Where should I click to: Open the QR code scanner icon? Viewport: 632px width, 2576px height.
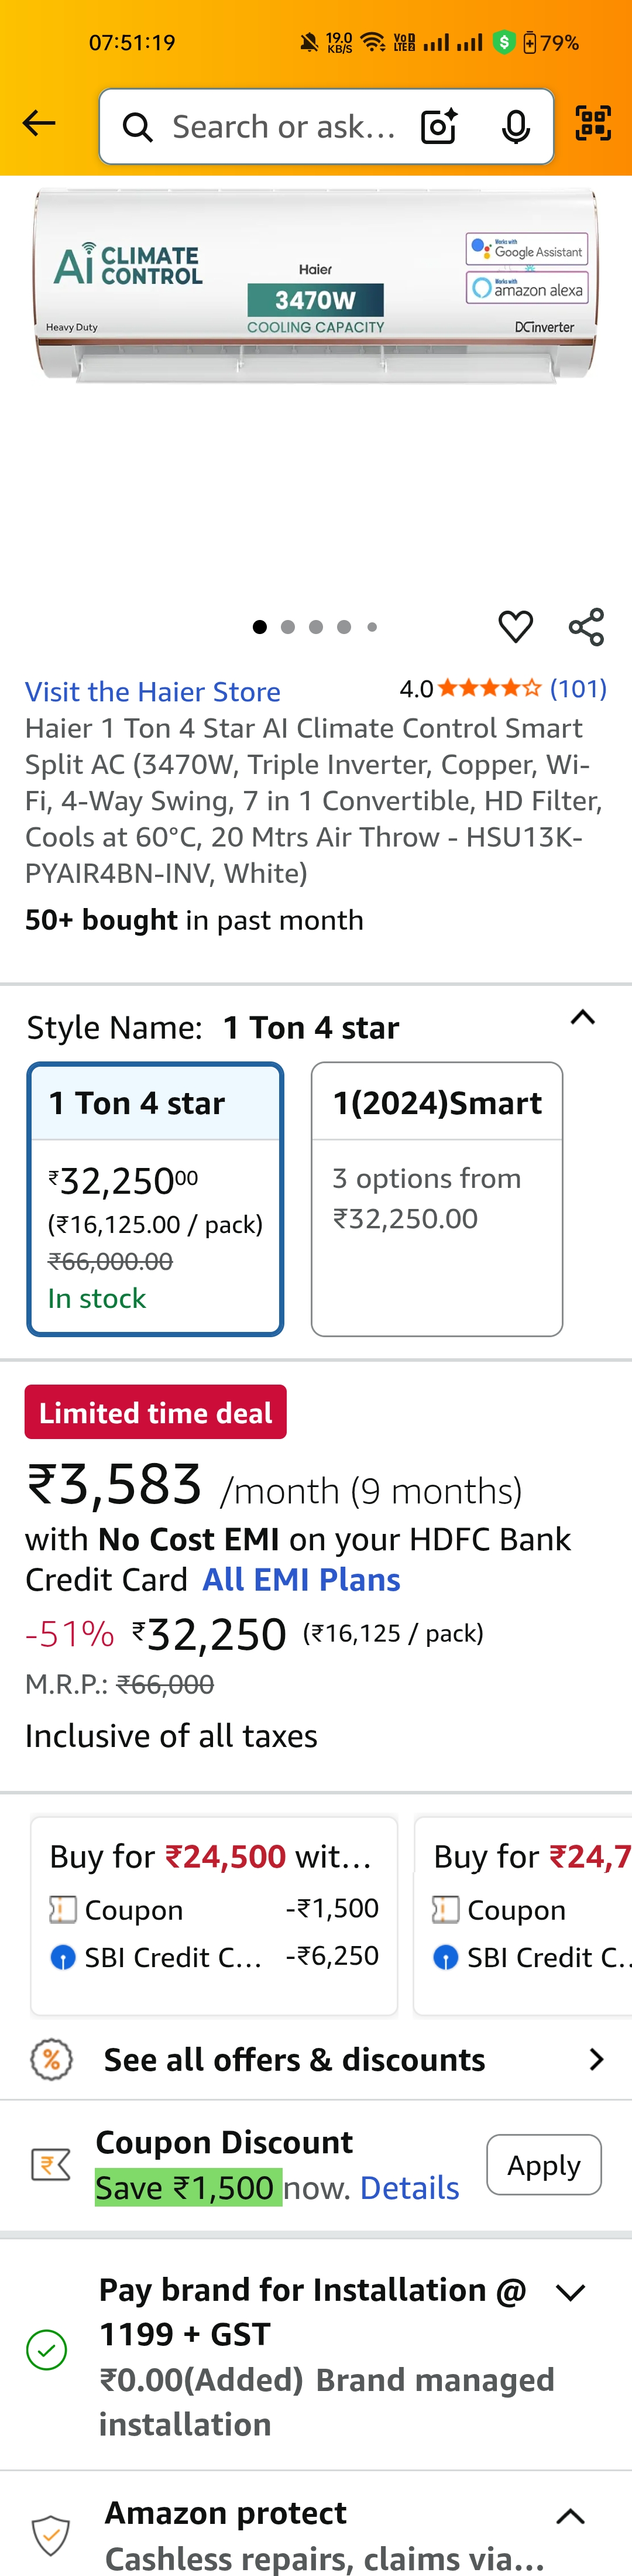(593, 124)
